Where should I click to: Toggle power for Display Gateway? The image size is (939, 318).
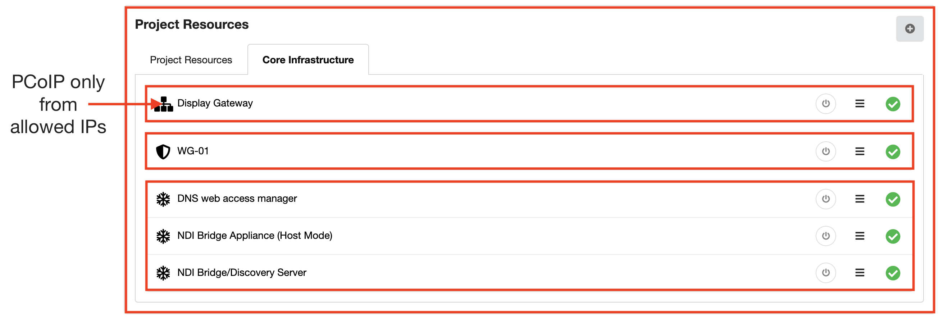point(825,104)
